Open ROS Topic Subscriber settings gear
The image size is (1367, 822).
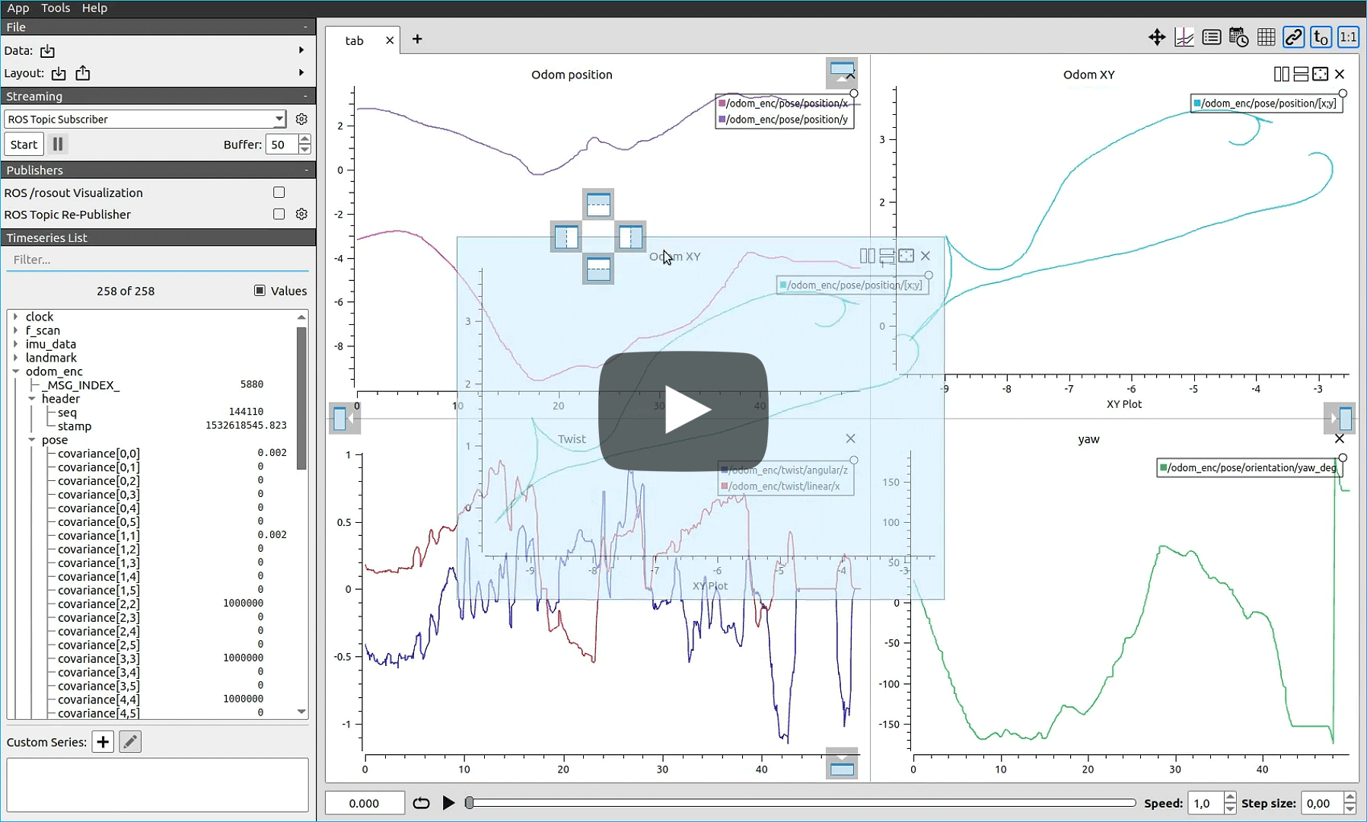[301, 119]
